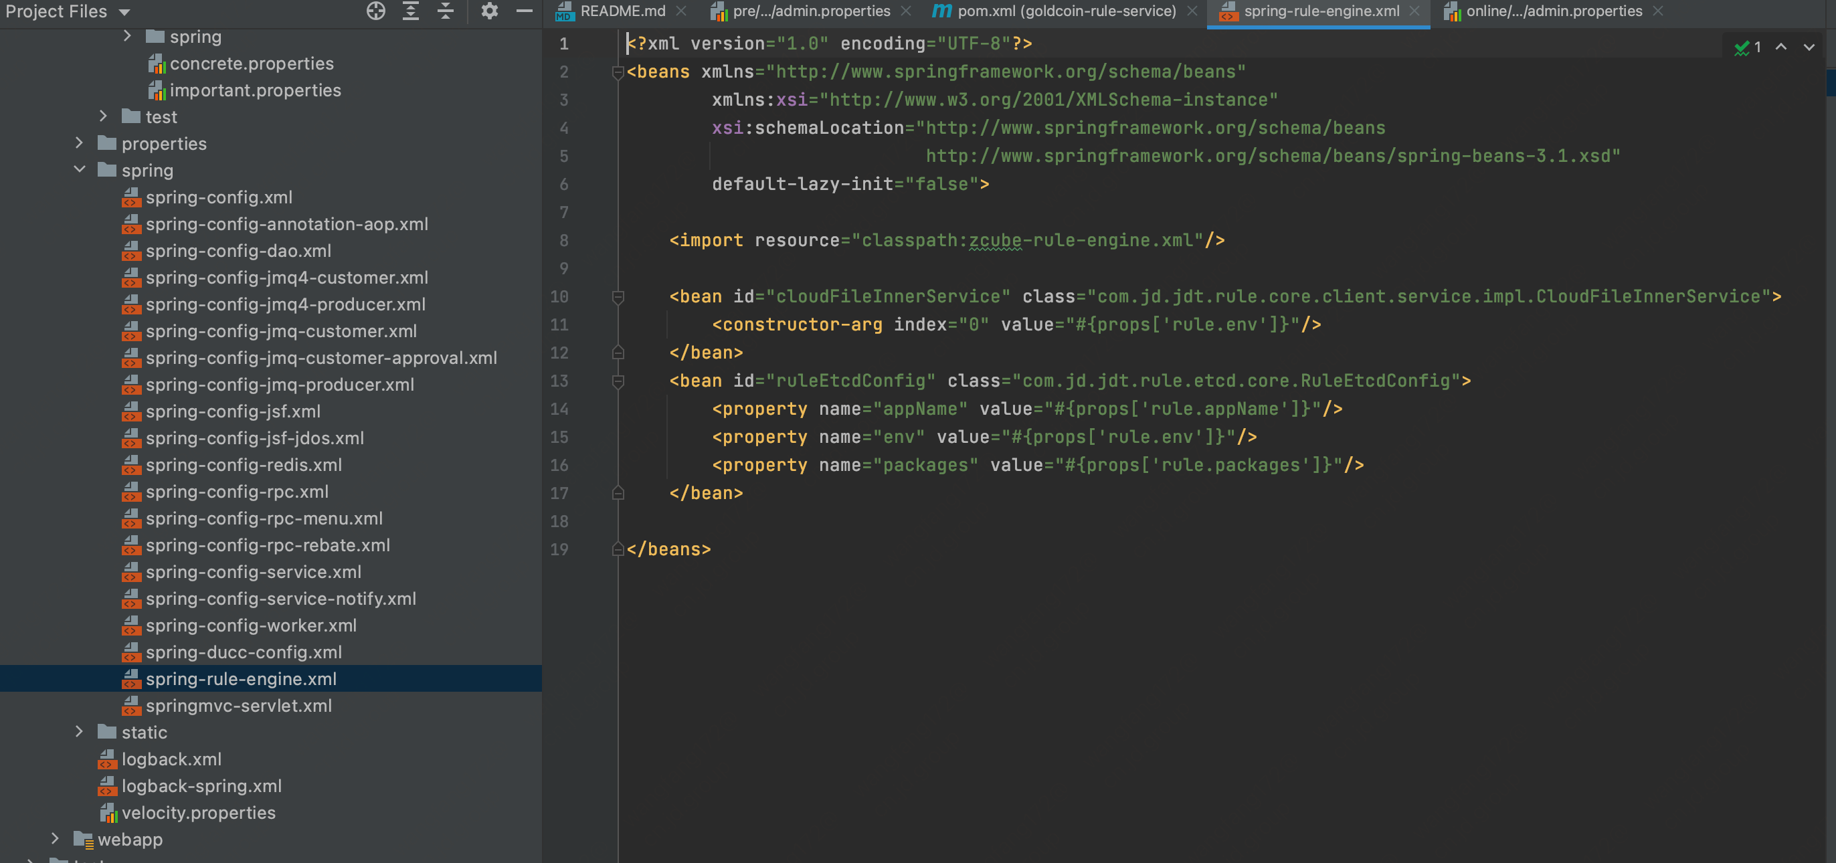
Task: Open spring-ducc-config.xml
Action: [x=244, y=652]
